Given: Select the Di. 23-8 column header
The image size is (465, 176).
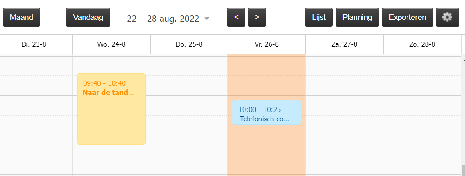Looking at the screenshot, I should [34, 44].
